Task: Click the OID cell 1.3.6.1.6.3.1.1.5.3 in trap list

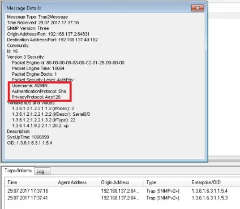Action: [209, 198]
